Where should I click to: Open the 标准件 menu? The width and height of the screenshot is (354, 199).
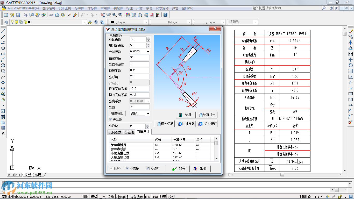tap(79, 8)
